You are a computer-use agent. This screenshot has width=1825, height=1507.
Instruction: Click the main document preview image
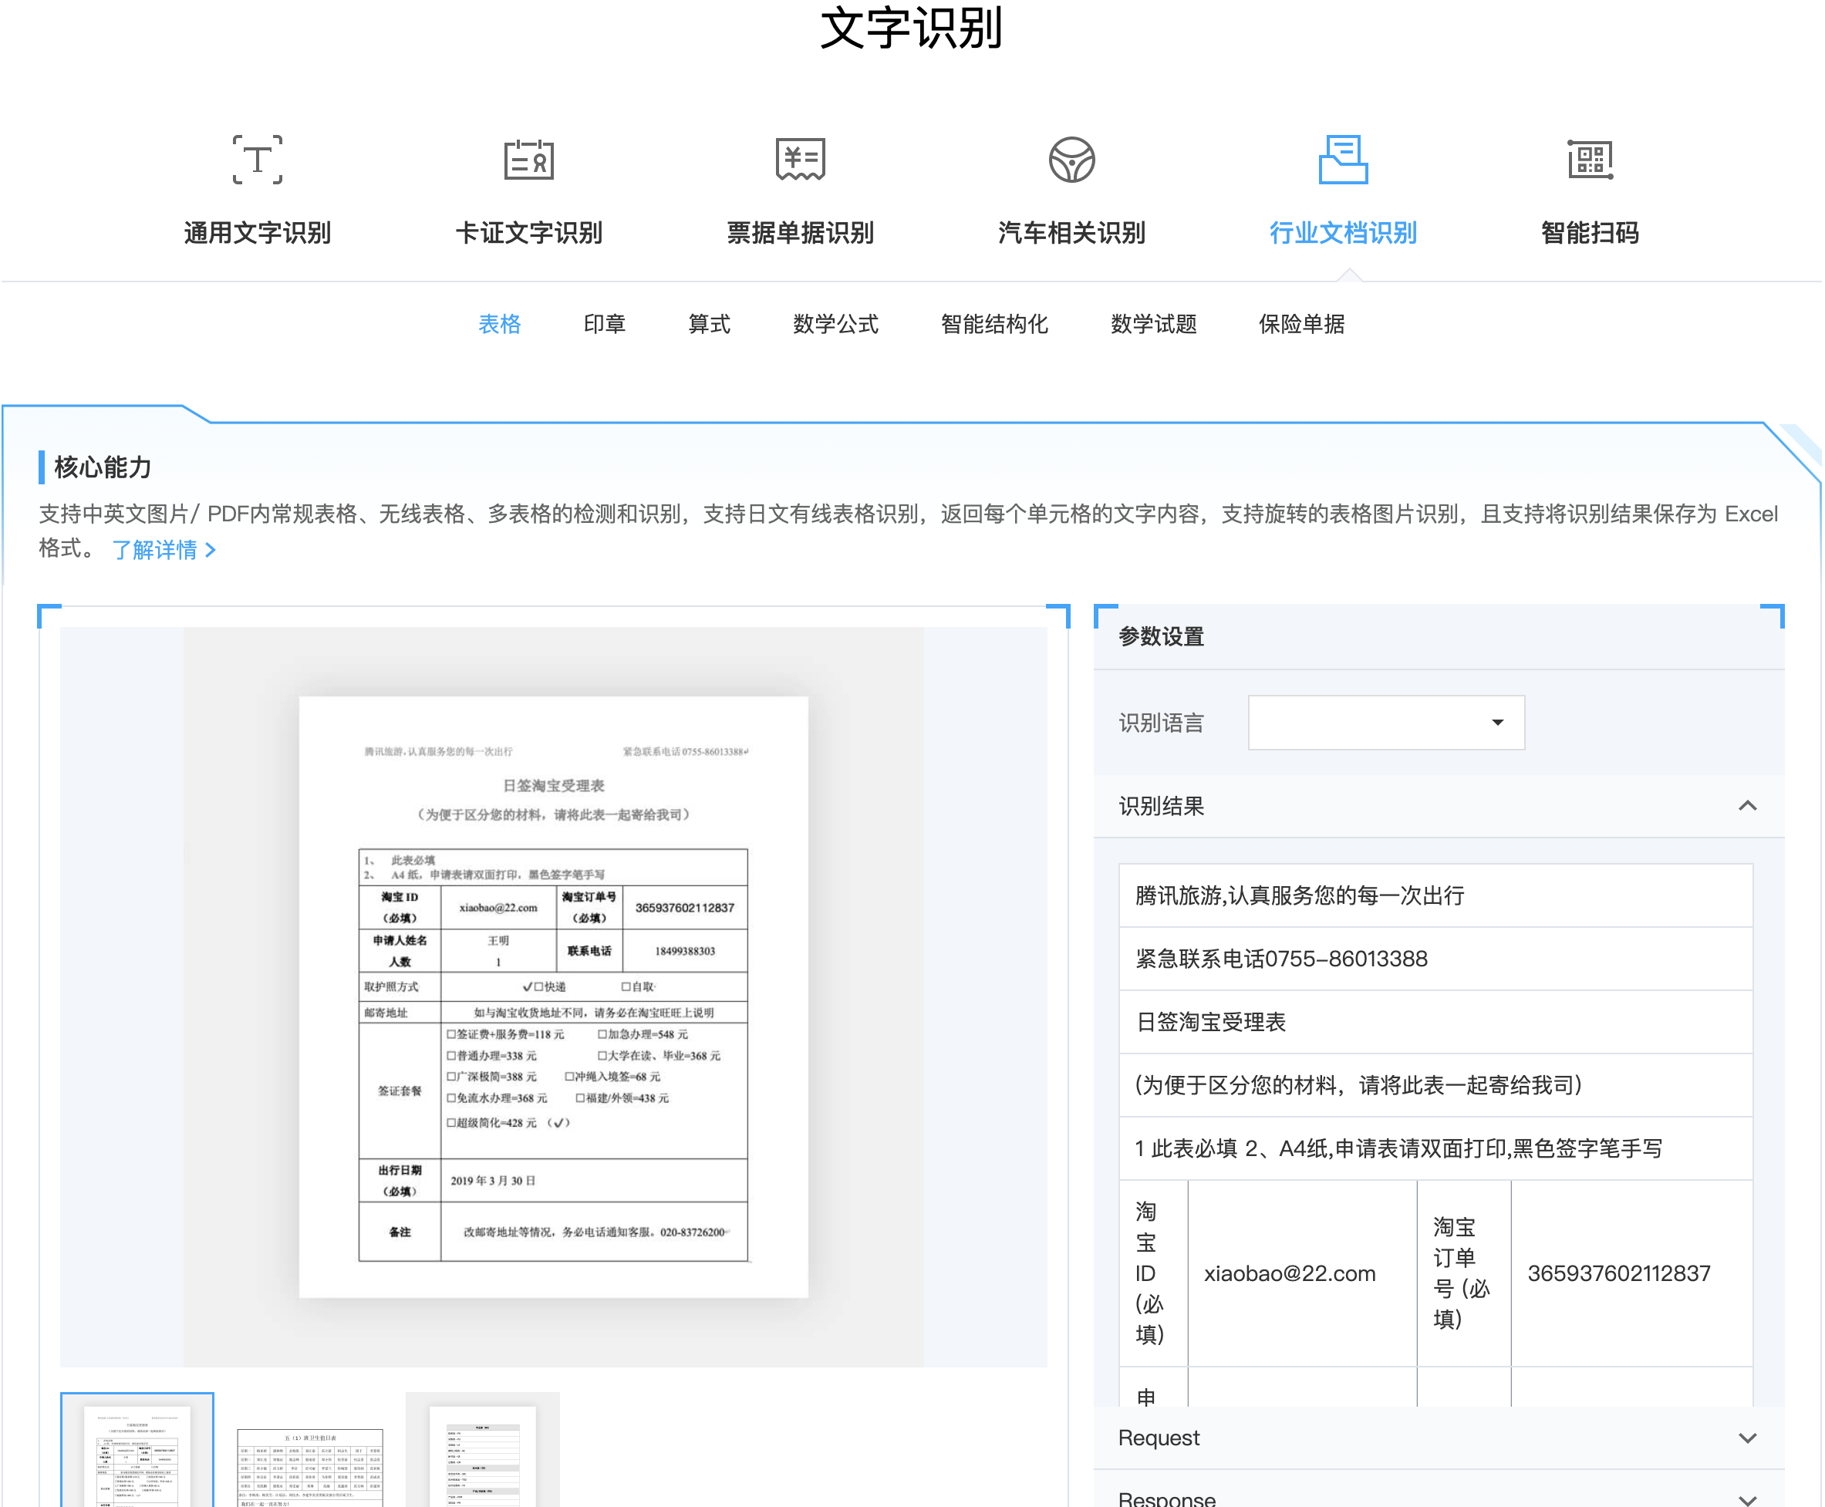tap(553, 996)
